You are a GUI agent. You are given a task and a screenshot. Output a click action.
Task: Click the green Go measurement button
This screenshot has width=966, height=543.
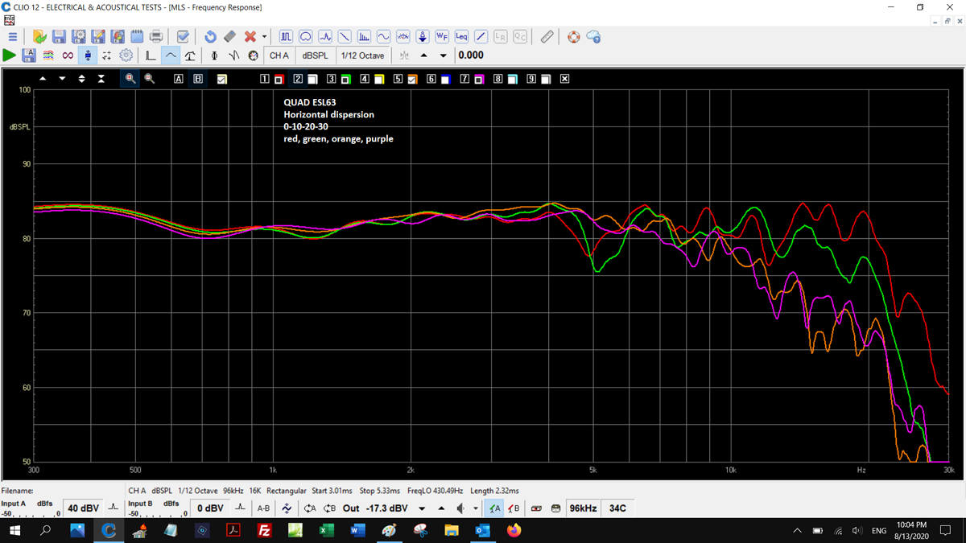point(9,56)
